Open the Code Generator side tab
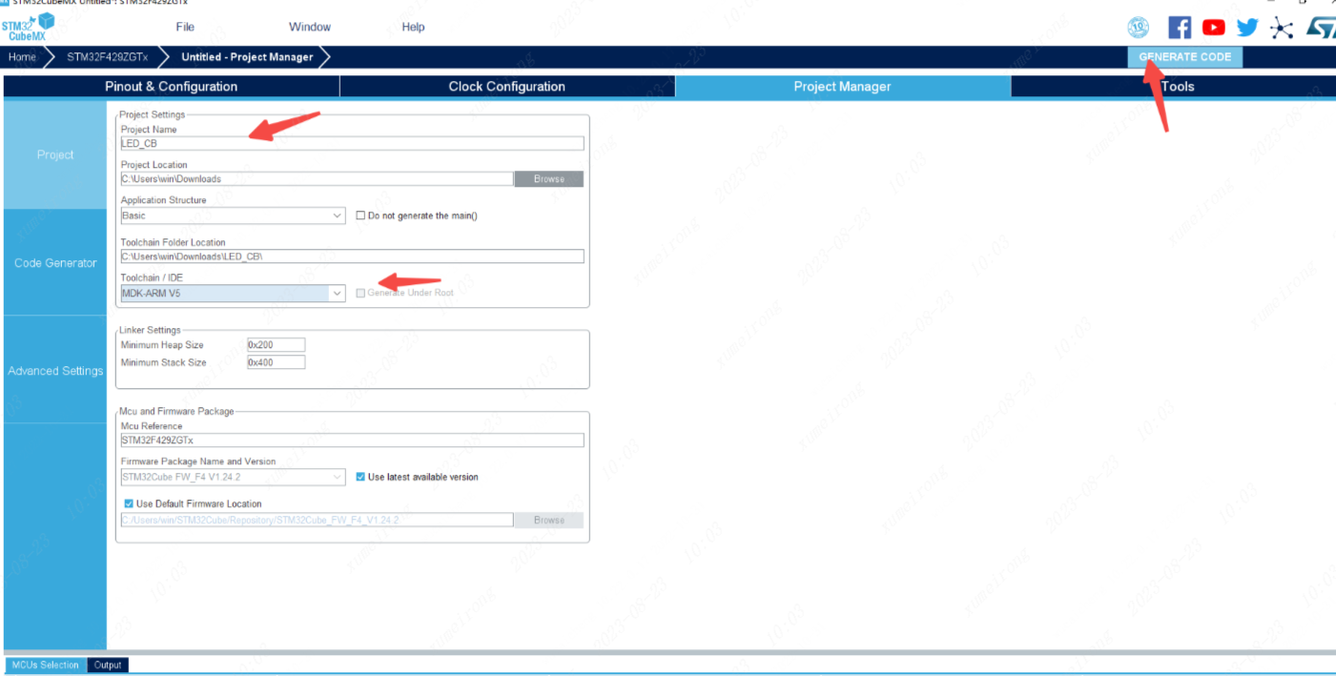The height and width of the screenshot is (676, 1336). (x=55, y=263)
